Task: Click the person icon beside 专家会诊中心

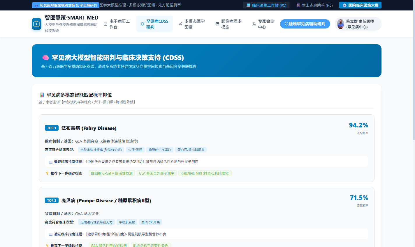Action: click(x=254, y=24)
